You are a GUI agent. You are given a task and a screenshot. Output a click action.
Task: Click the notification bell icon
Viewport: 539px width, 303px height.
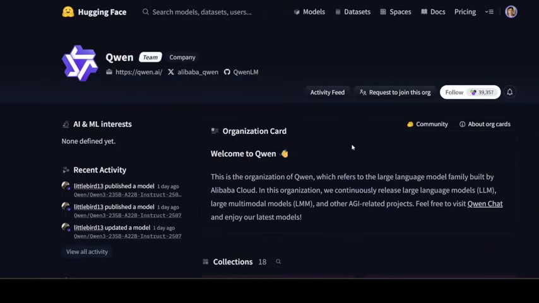[510, 92]
